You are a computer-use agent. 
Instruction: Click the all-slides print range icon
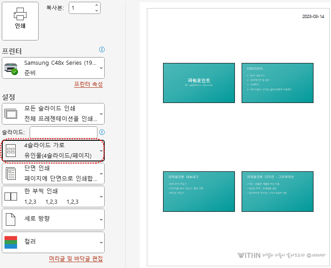coord(11,114)
